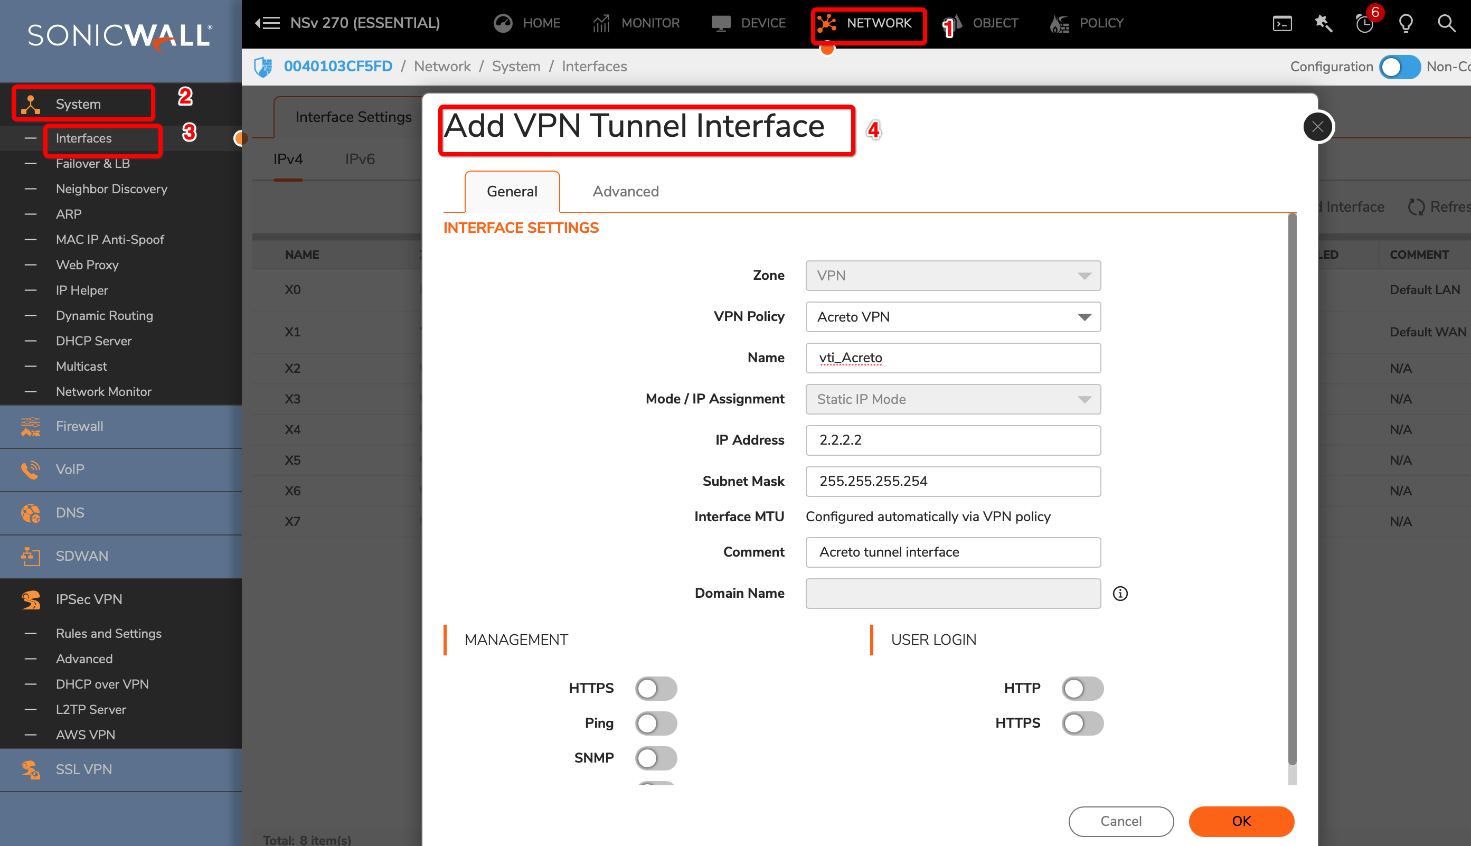Click the VoIP phone sidebar icon
The image size is (1471, 846).
point(31,469)
